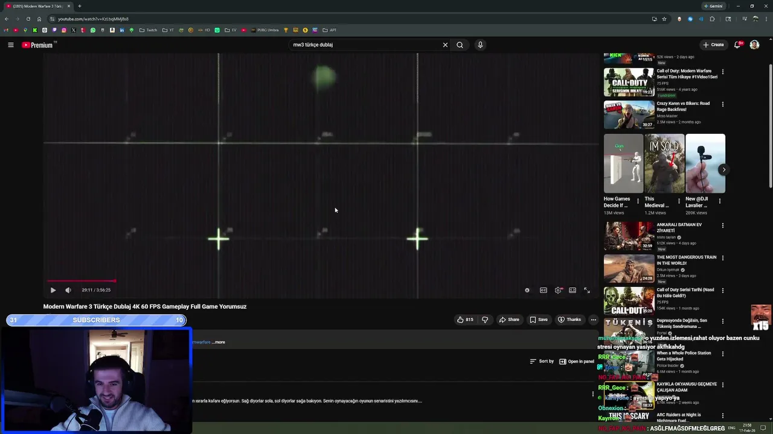Enter fullscreen on the video player
The height and width of the screenshot is (434, 773).
click(x=587, y=290)
